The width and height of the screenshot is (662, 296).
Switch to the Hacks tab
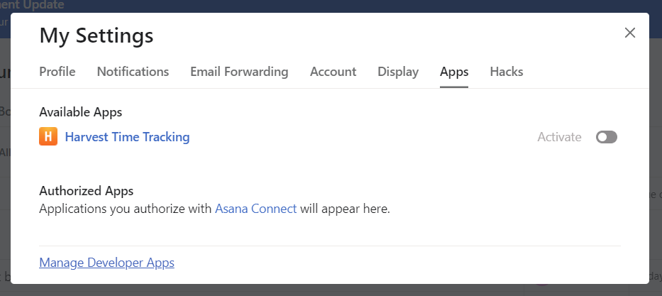(x=507, y=72)
